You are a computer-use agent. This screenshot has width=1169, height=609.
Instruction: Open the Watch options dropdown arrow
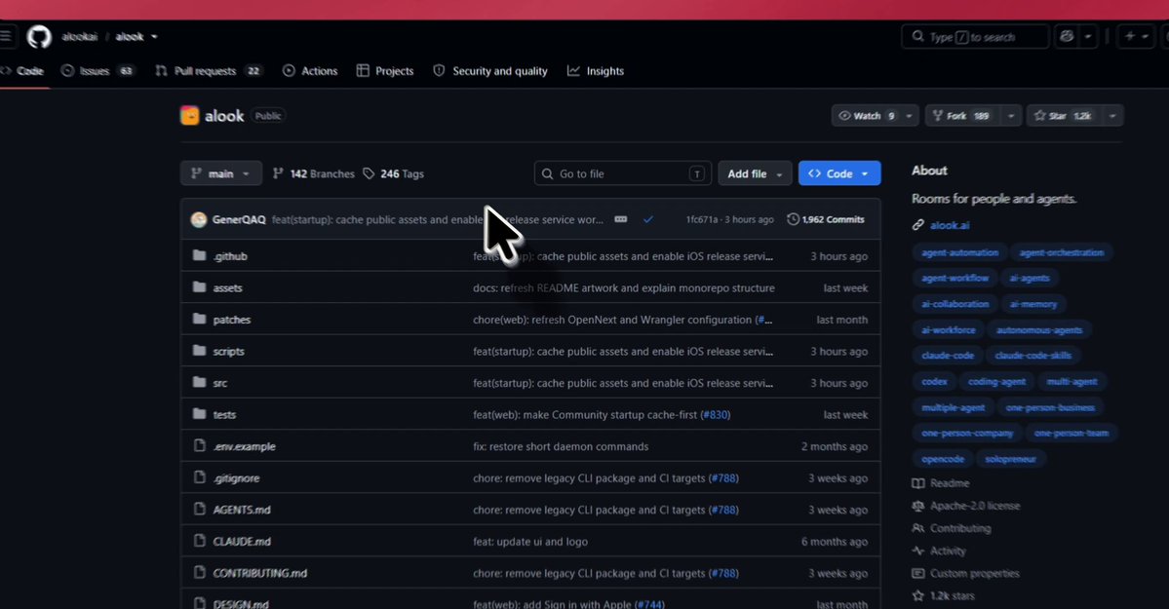point(909,116)
